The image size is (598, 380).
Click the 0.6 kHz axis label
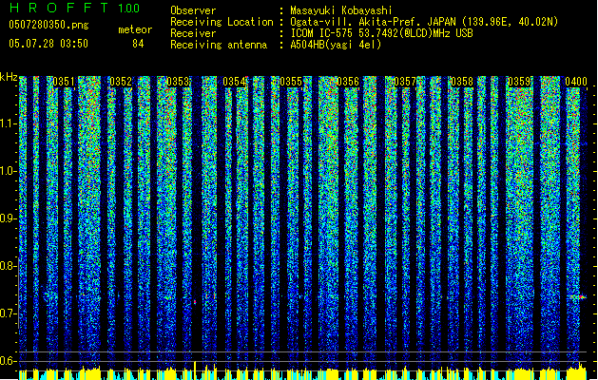click(9, 361)
